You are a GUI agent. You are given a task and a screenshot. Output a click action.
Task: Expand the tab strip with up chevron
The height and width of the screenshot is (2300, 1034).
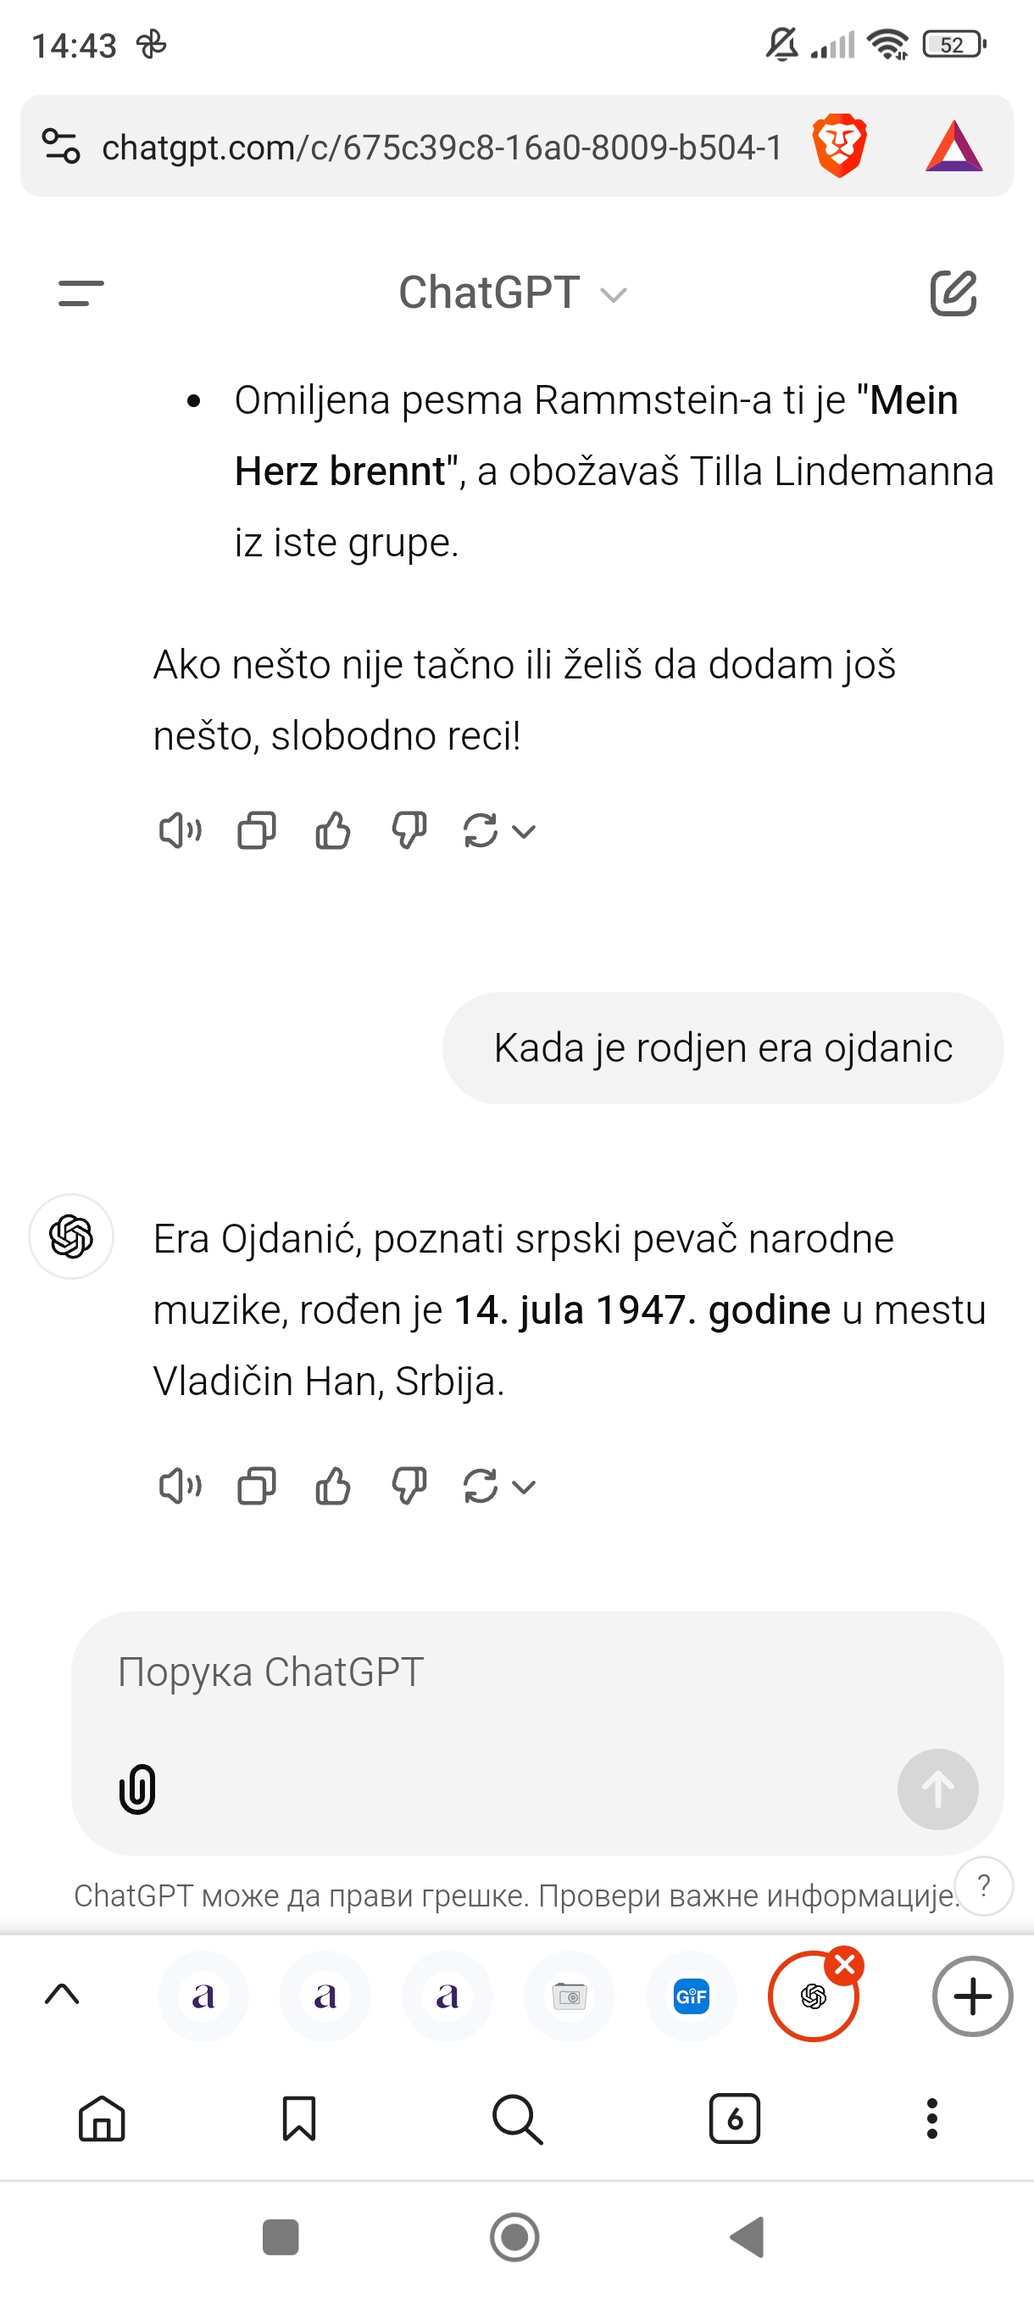coord(62,1995)
